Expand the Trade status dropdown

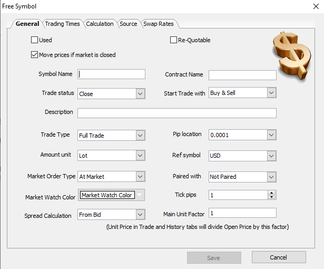click(111, 93)
